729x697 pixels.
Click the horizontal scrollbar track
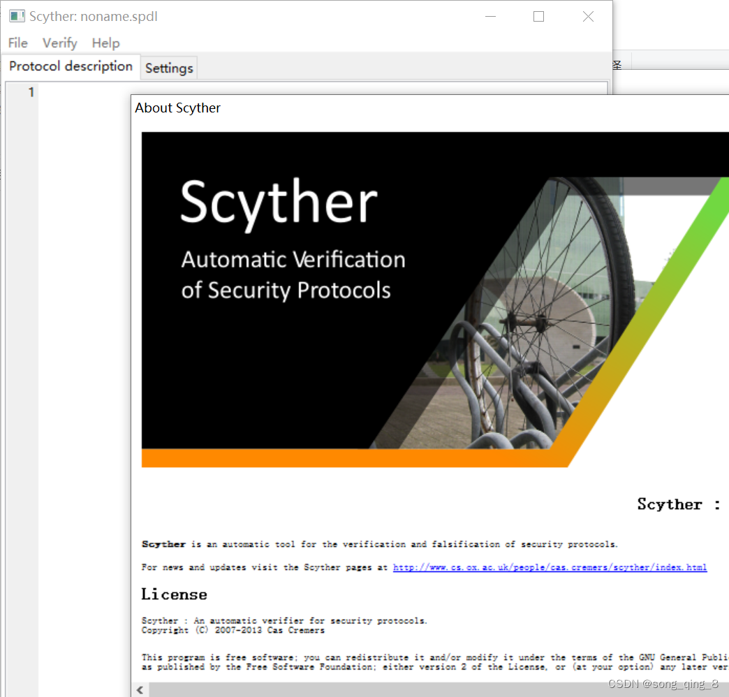(419, 689)
